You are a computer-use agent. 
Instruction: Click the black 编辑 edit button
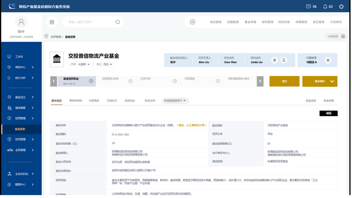pos(328,113)
